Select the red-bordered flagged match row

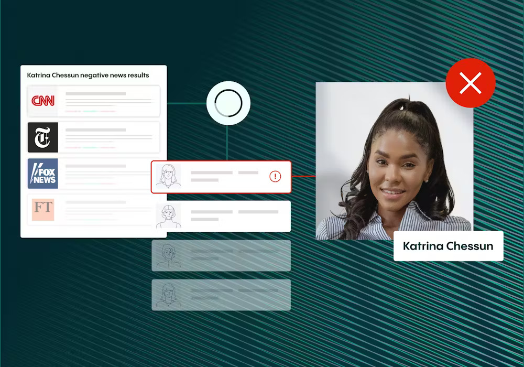tap(221, 177)
